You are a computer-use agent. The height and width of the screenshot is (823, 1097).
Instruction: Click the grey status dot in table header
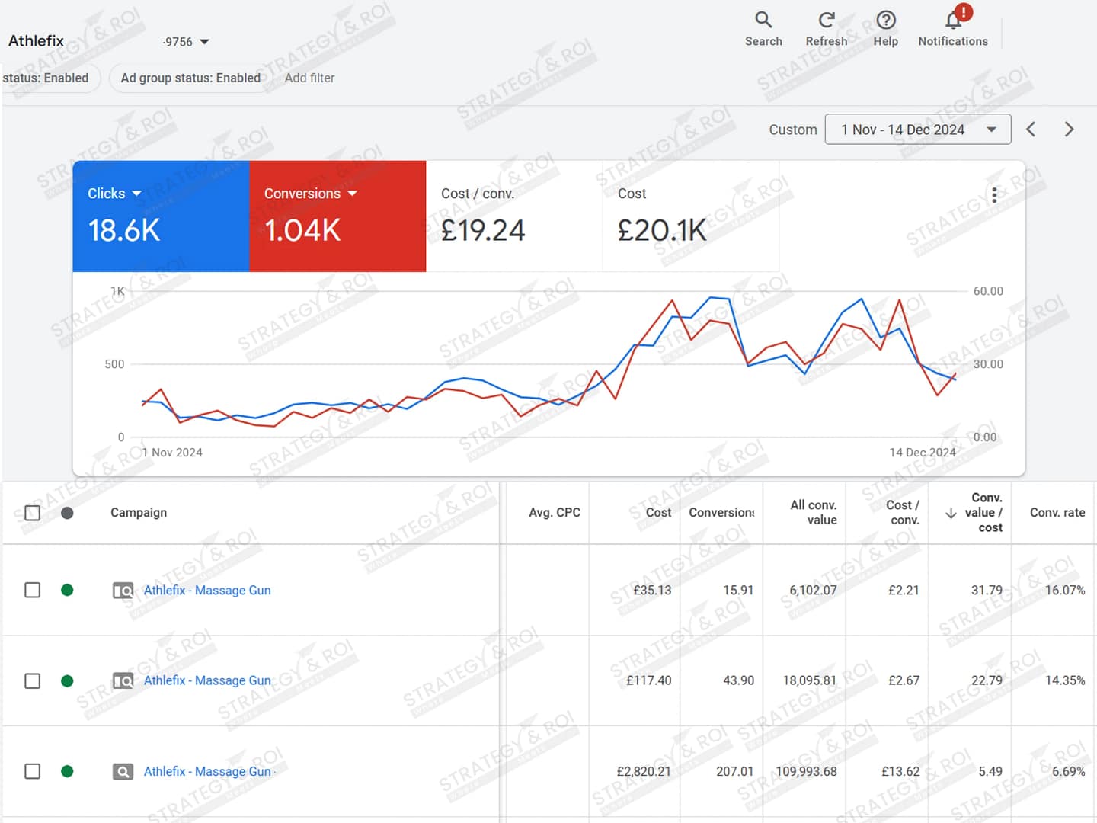pos(67,513)
